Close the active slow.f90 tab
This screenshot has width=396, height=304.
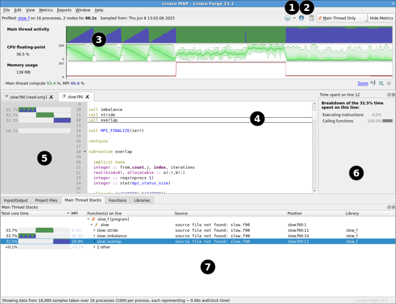(87, 96)
